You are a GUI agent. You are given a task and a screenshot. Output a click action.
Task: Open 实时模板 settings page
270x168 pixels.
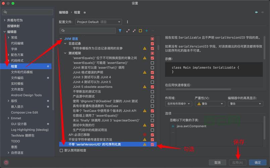pos(17,84)
